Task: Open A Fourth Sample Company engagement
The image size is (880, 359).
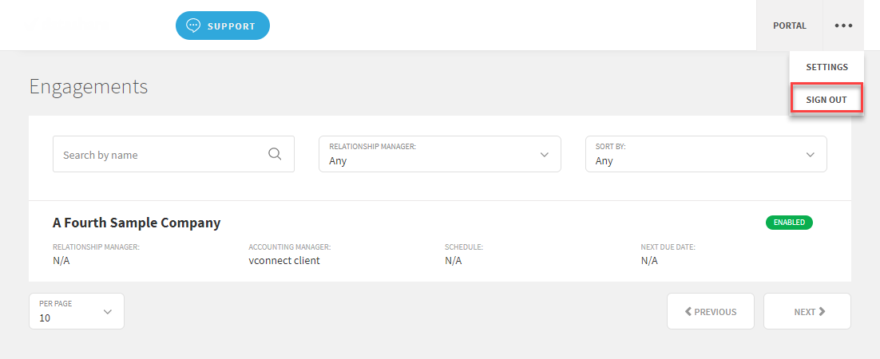Action: click(137, 223)
